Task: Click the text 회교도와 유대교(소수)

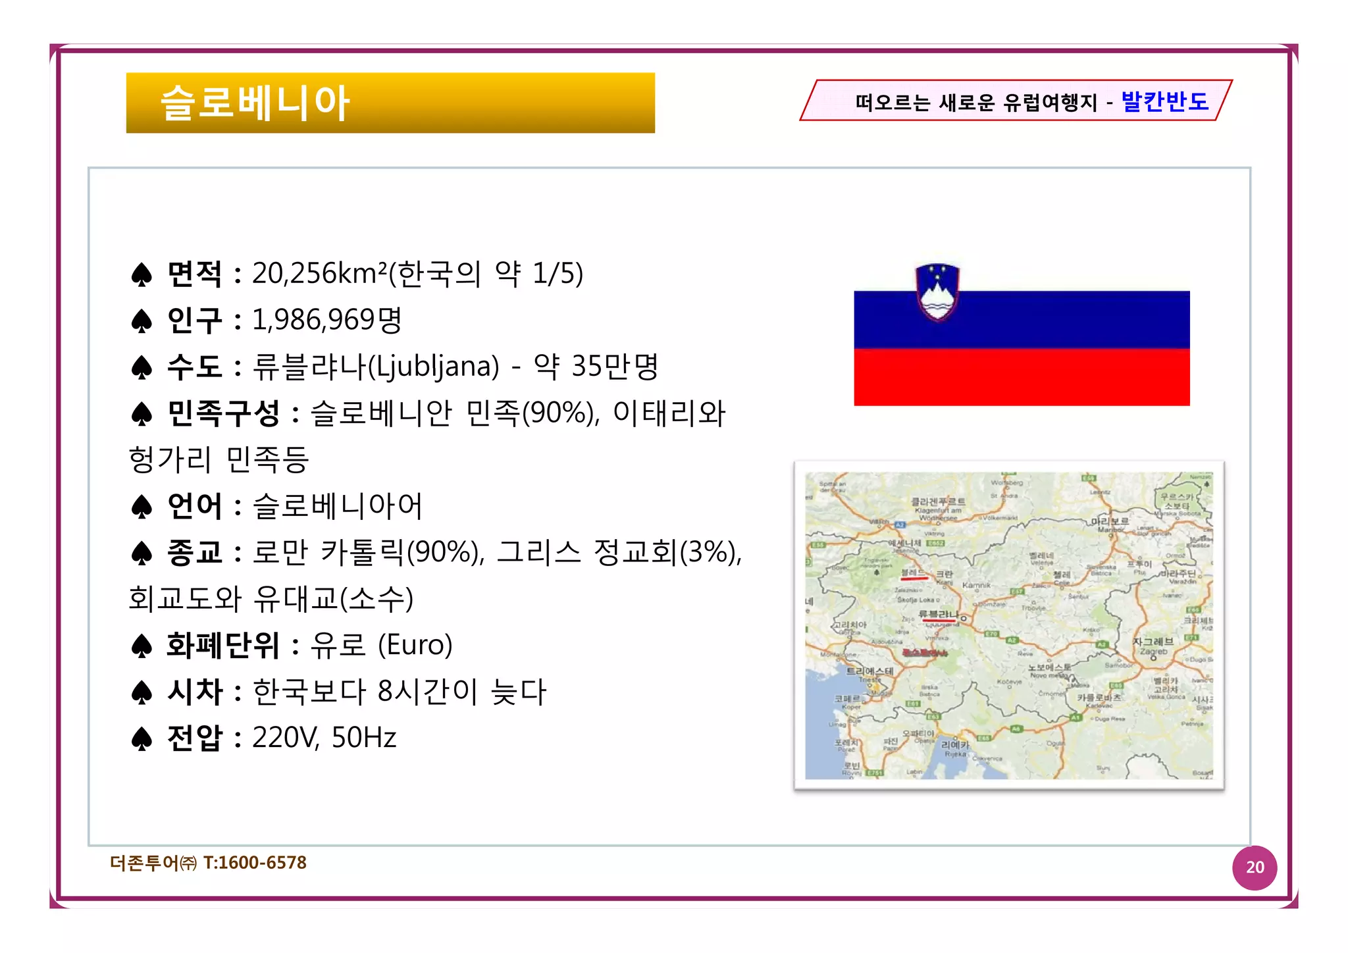Action: point(271,598)
